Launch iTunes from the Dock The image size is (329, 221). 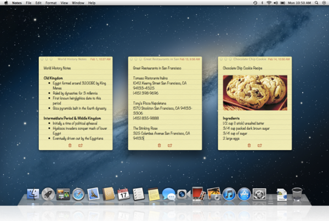coord(229,194)
